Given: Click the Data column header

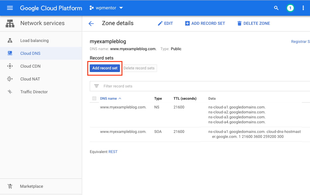Looking at the screenshot, I should (x=212, y=99).
